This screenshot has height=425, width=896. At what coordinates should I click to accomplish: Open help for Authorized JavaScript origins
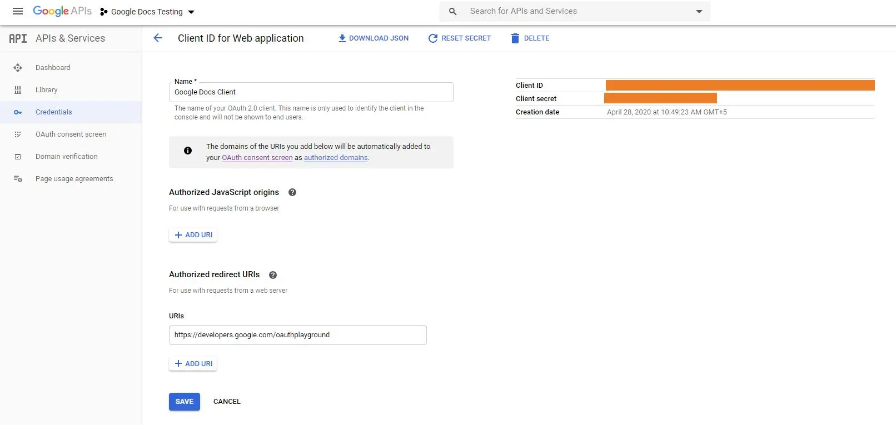point(292,192)
